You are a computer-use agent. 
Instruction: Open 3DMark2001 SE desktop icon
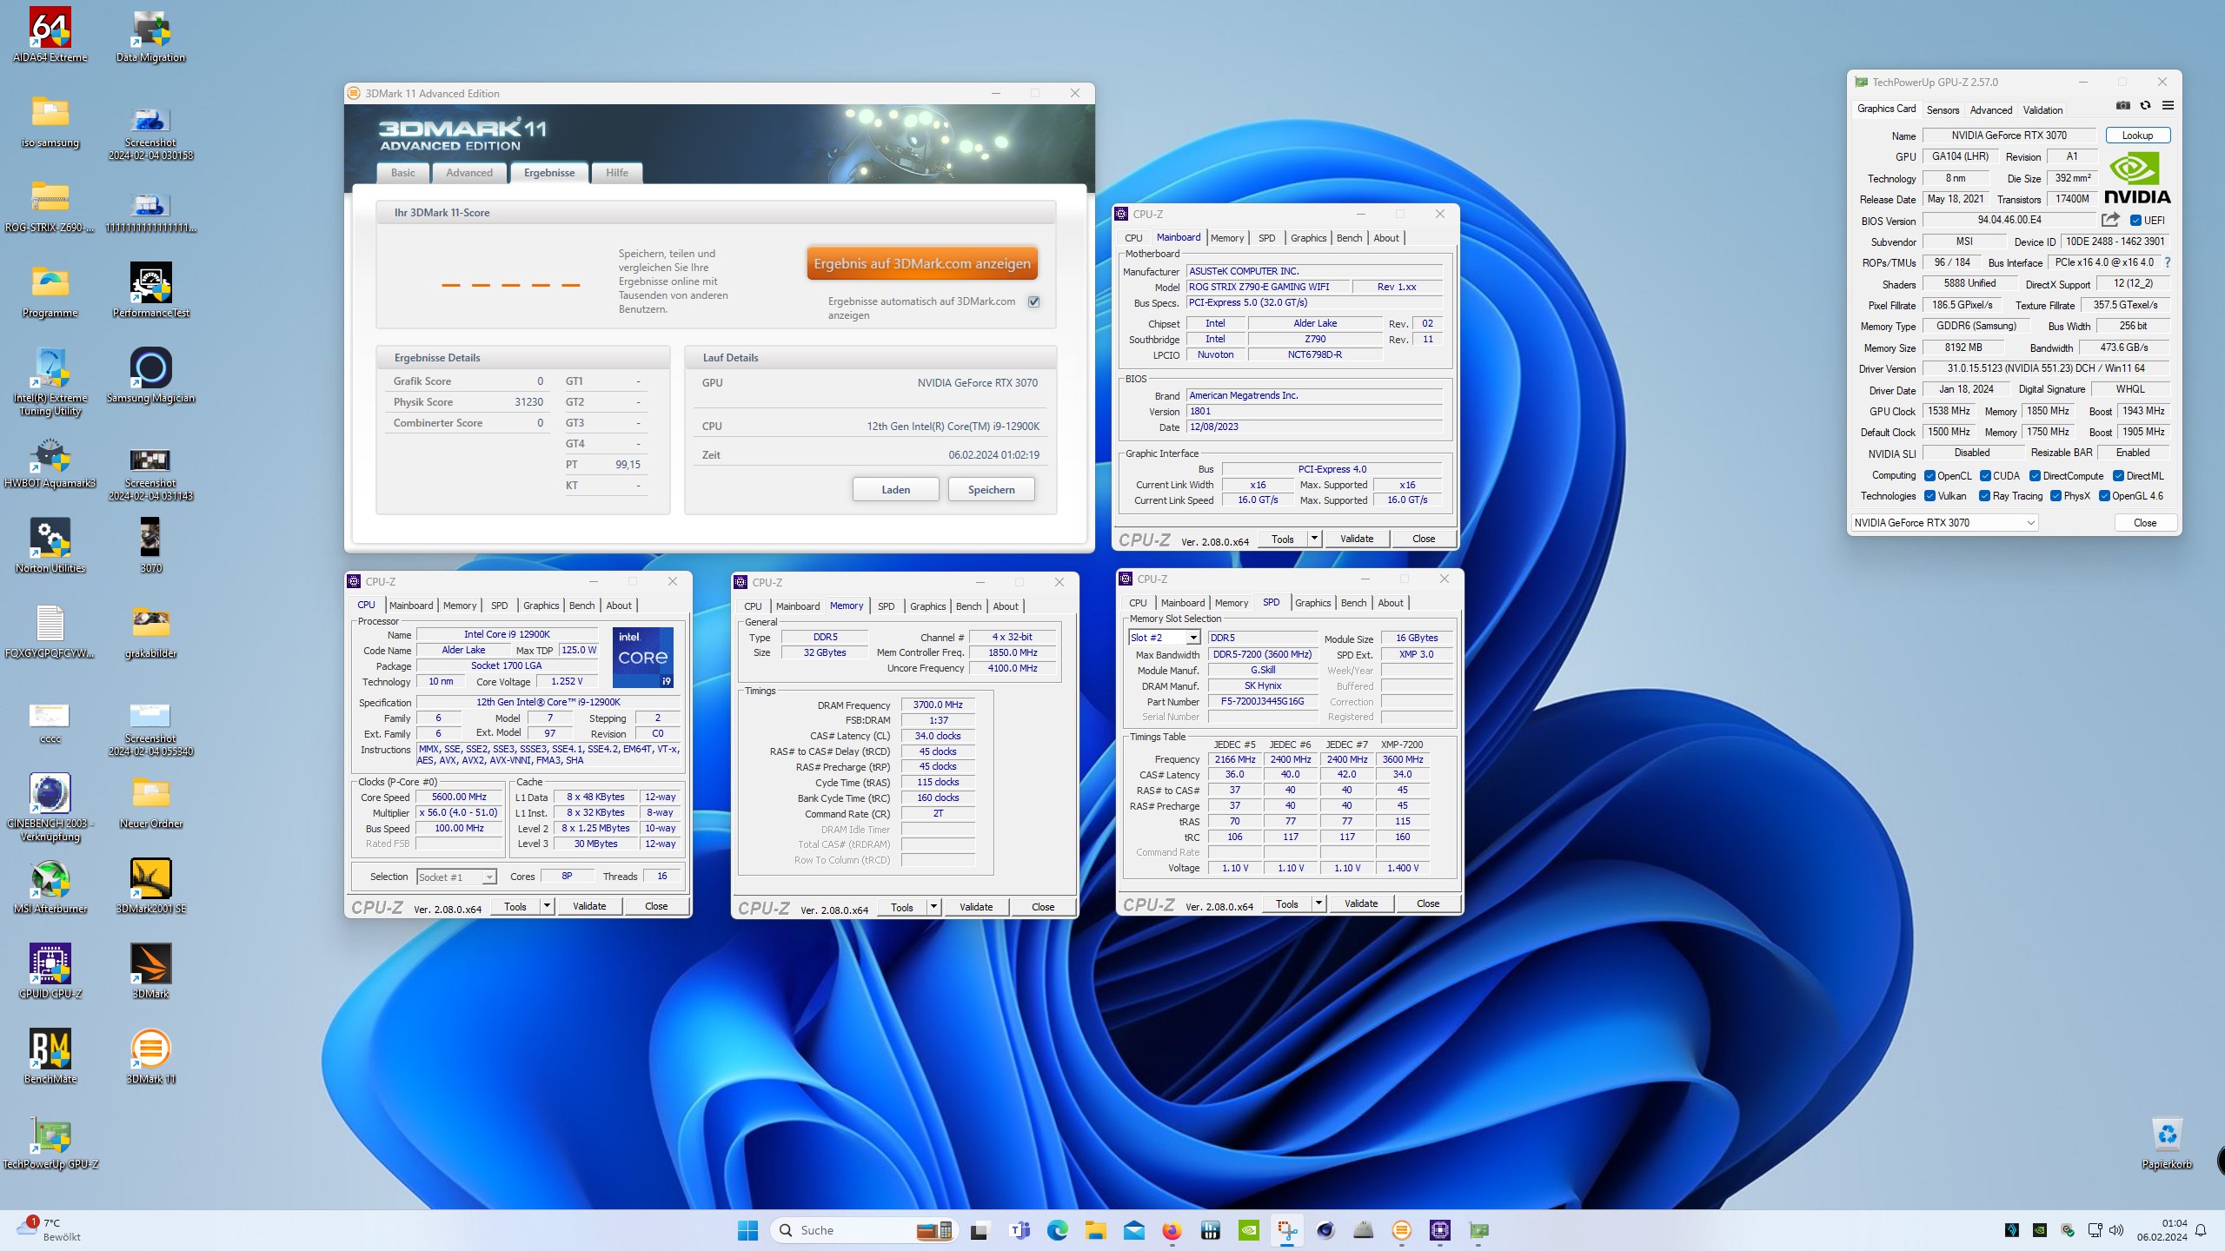pos(150,886)
